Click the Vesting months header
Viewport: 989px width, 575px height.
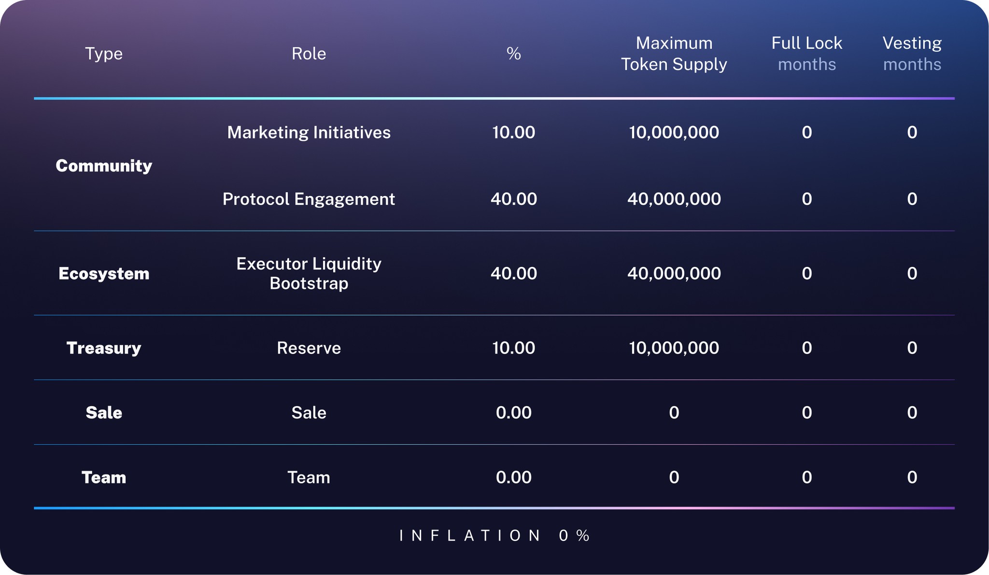(x=912, y=54)
